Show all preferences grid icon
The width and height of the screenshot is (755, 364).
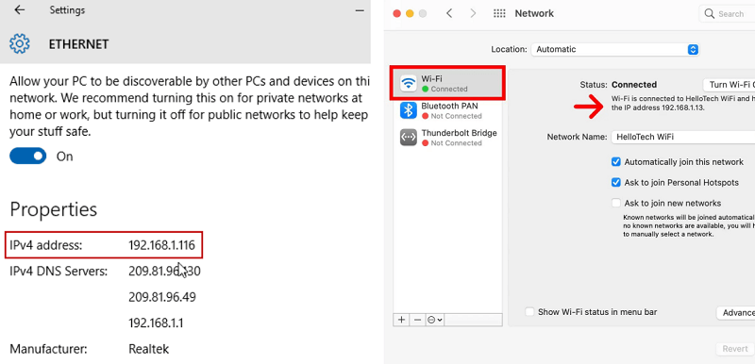499,13
